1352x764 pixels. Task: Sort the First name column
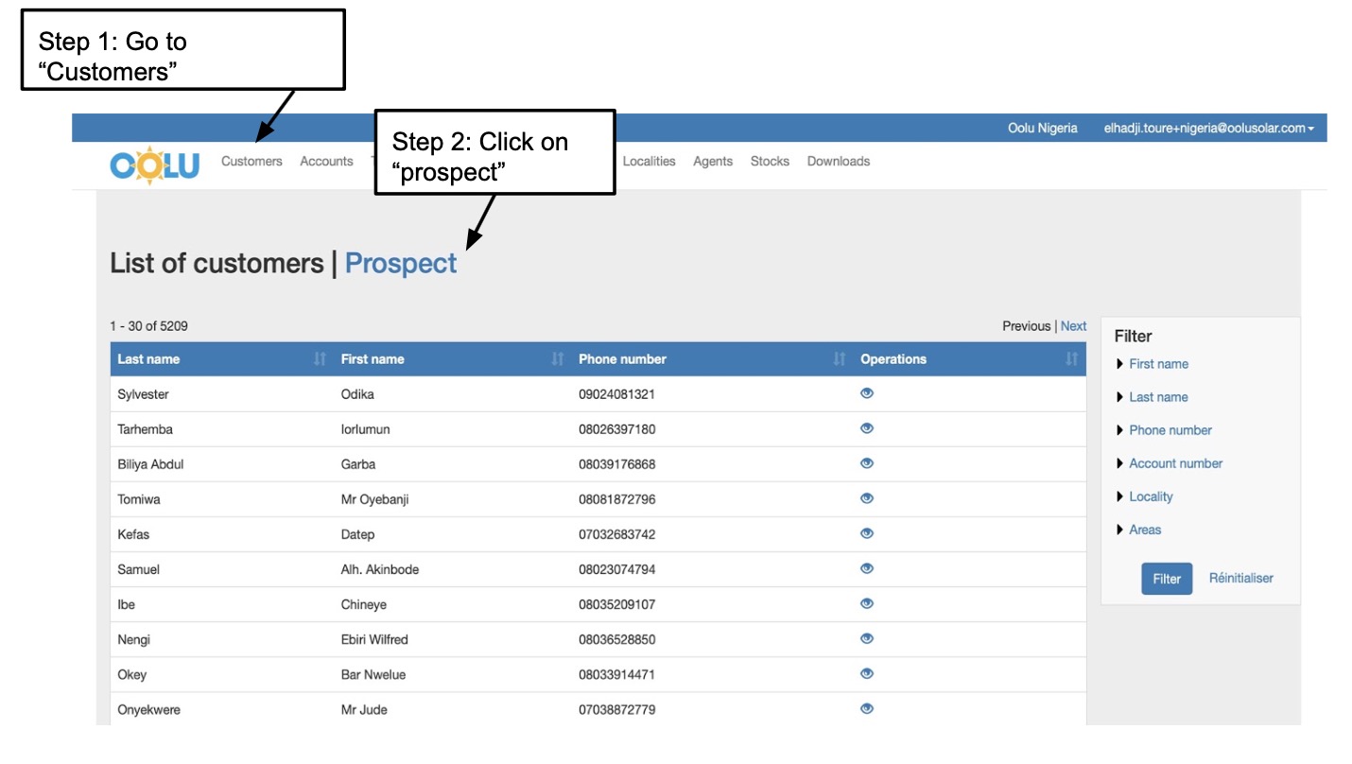tap(557, 359)
